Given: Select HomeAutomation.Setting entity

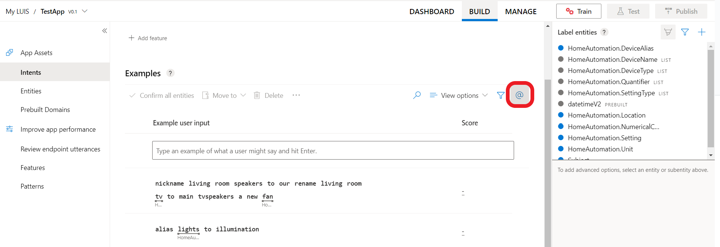Looking at the screenshot, I should pyautogui.click(x=604, y=138).
